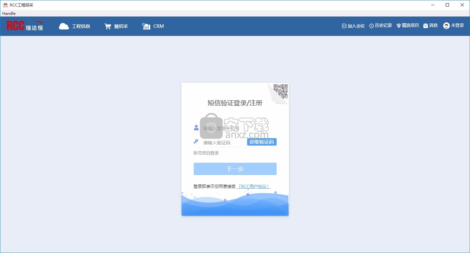470x253 pixels.
Task: Click the 消息 envelope icon
Action: [426, 26]
